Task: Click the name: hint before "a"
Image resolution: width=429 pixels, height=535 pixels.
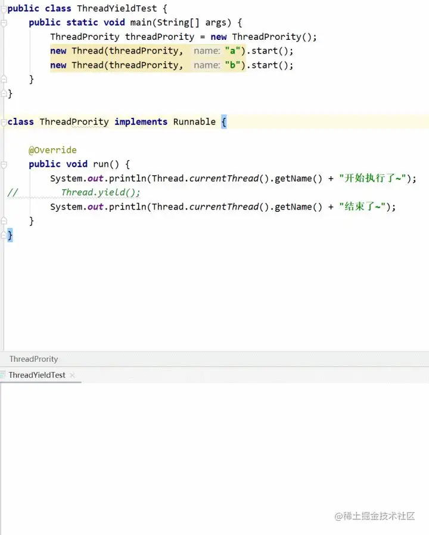Action: point(207,51)
